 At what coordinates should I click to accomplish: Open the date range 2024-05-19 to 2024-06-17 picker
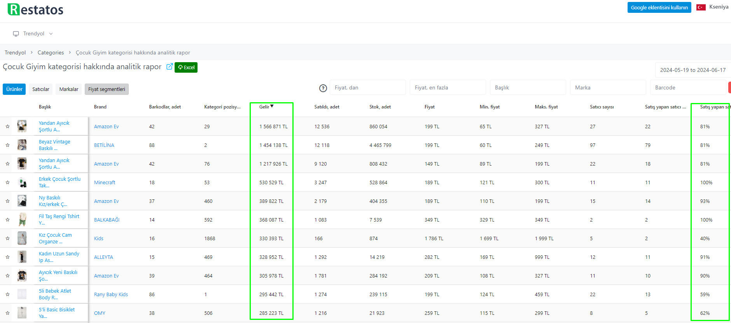tap(693, 70)
